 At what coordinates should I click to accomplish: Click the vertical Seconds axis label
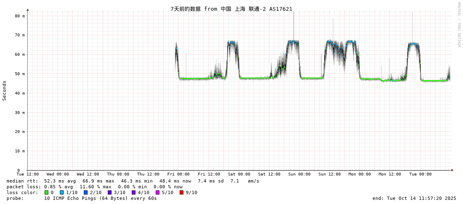5,90
